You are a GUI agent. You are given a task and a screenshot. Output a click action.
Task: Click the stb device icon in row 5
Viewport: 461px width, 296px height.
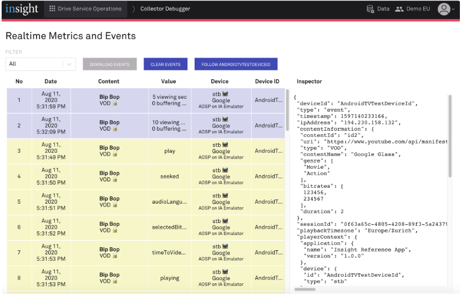click(225, 196)
